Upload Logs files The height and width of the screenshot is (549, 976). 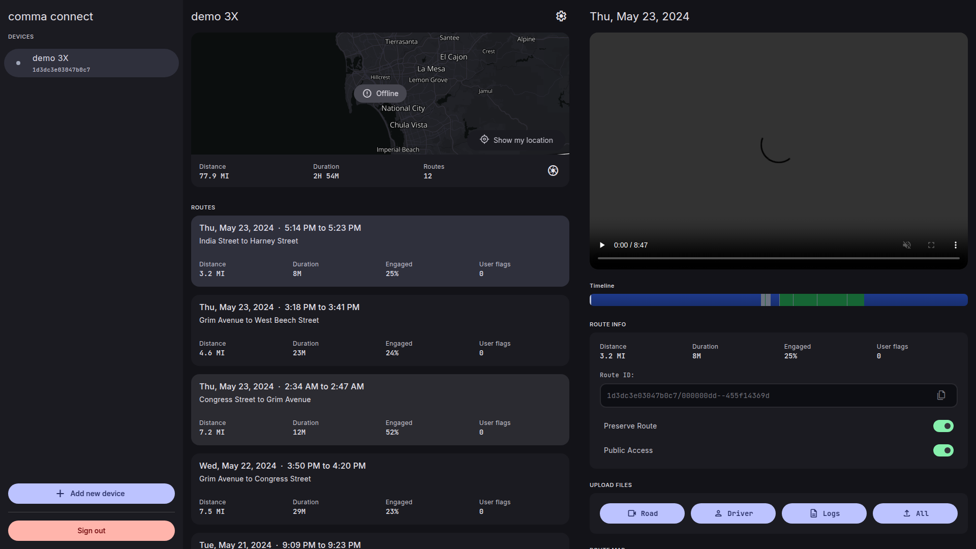[824, 513]
